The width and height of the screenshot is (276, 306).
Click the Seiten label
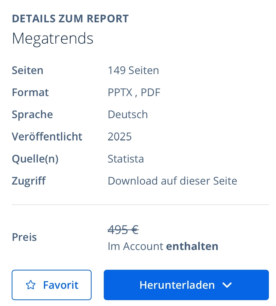(x=27, y=70)
